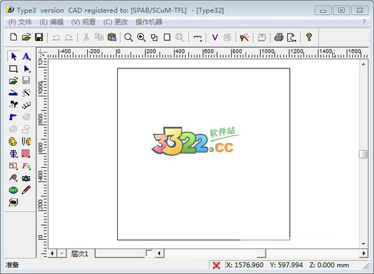
Task: Select the blue node editing arrow tool
Action: point(27,69)
